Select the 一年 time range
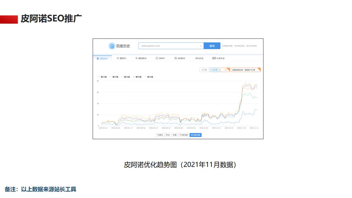The image size is (352, 198). [x=225, y=70]
